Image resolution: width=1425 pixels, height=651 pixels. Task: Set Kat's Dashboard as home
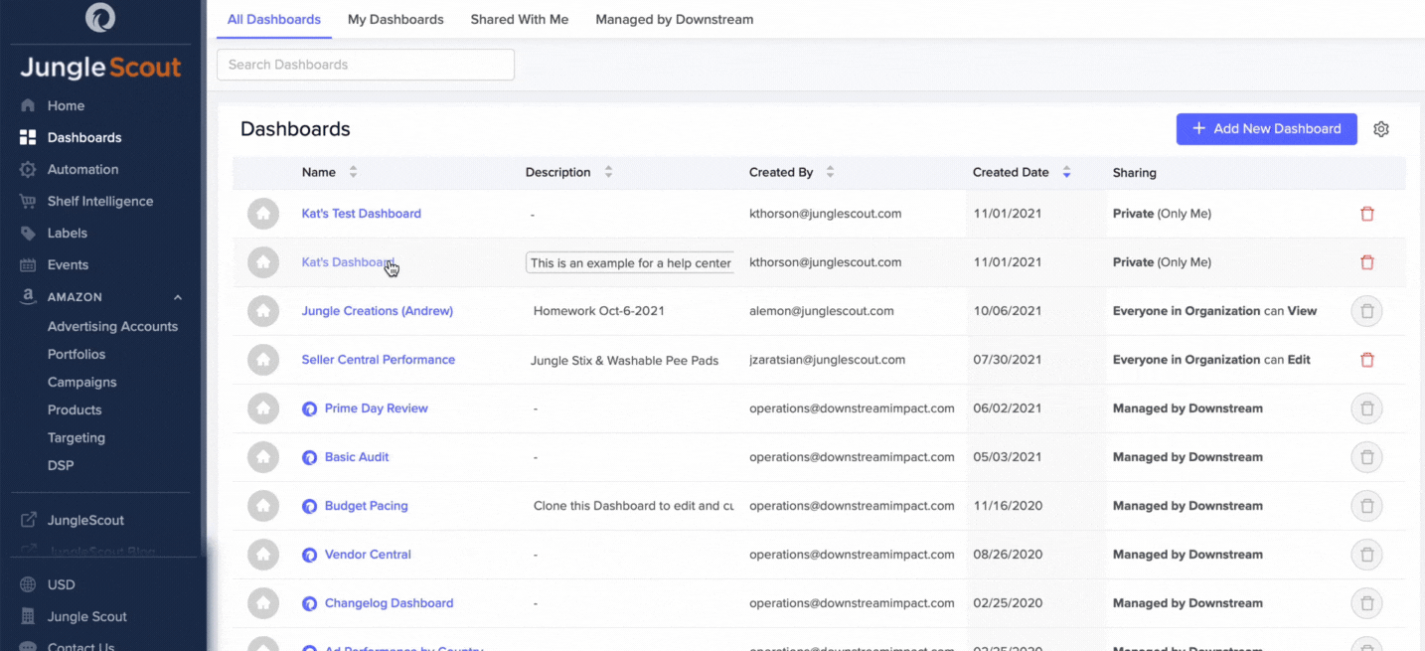click(x=263, y=262)
